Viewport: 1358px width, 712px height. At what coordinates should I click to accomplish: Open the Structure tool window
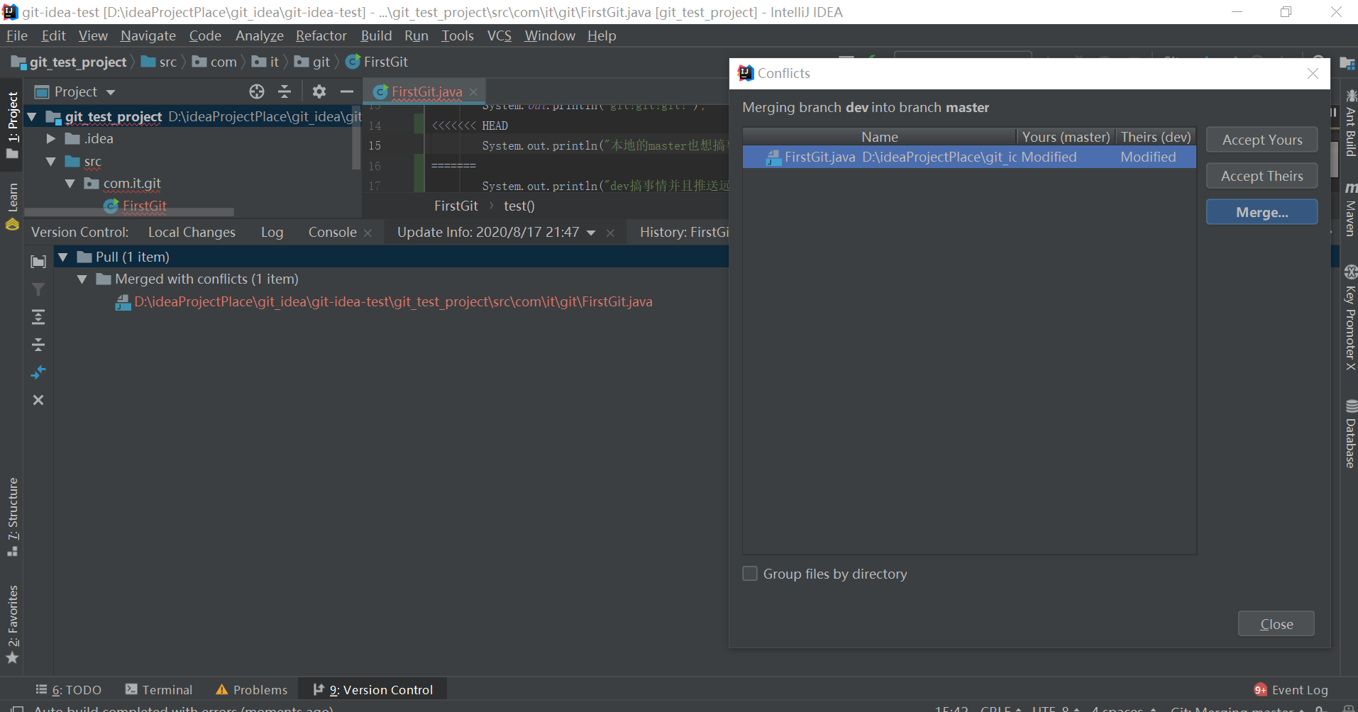pyautogui.click(x=12, y=518)
